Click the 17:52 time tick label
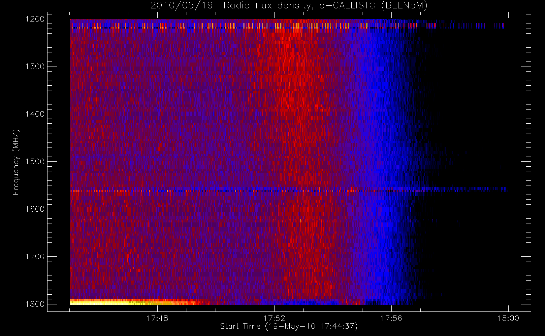This screenshot has width=545, height=336. click(274, 318)
